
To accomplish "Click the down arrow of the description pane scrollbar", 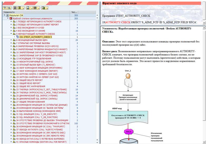I will [x=204, y=142].
